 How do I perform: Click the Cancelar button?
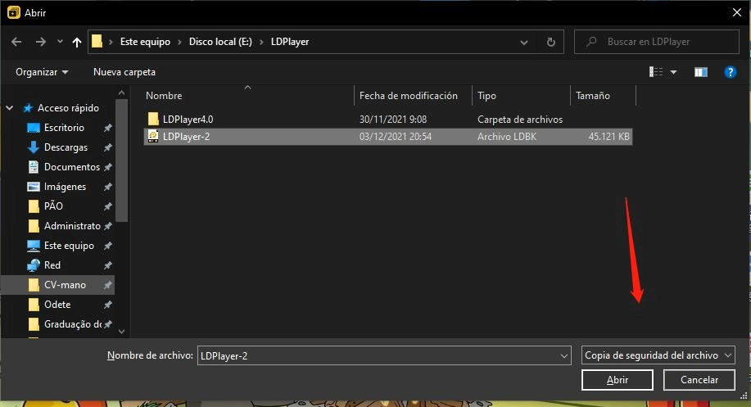pyautogui.click(x=699, y=380)
